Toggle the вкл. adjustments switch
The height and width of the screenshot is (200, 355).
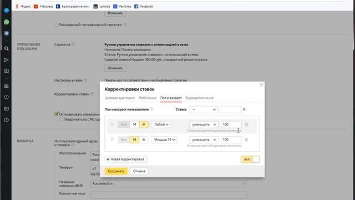click(x=250, y=159)
